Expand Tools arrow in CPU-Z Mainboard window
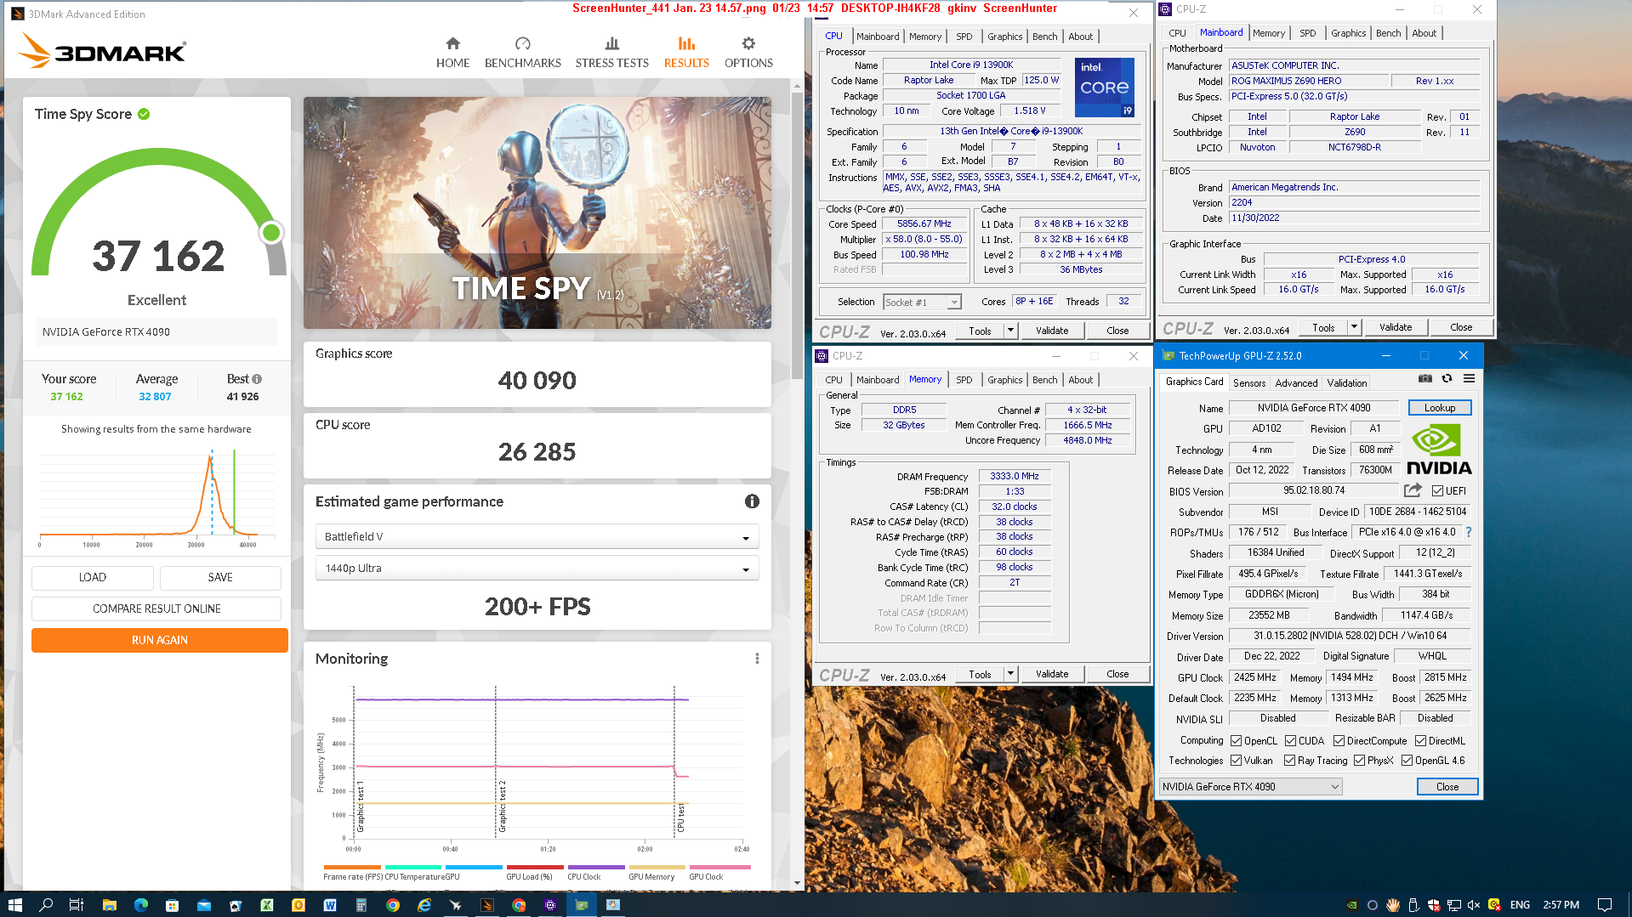 coord(1354,327)
